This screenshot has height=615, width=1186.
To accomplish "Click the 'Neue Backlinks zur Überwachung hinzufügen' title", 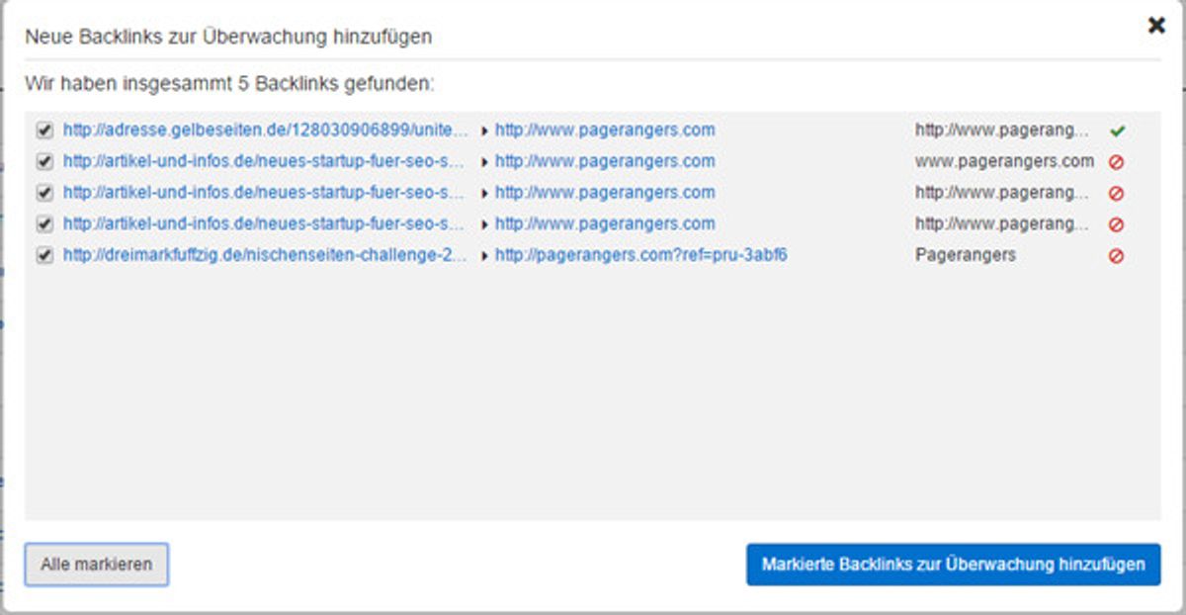I will point(228,38).
